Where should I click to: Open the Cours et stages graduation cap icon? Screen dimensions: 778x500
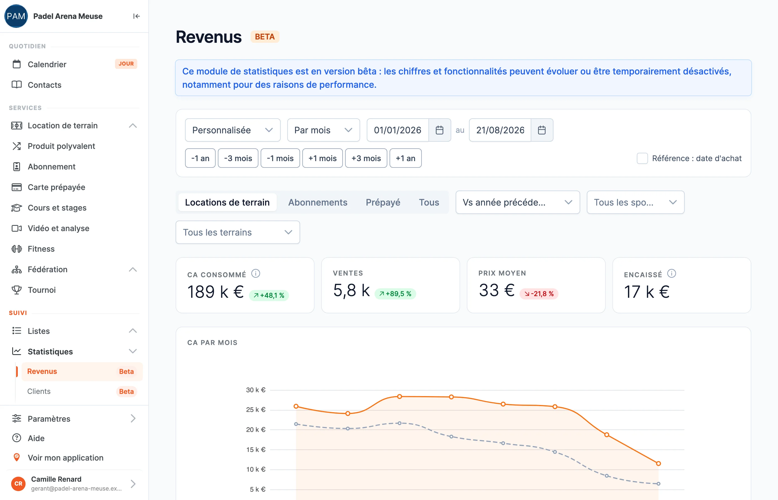click(17, 208)
